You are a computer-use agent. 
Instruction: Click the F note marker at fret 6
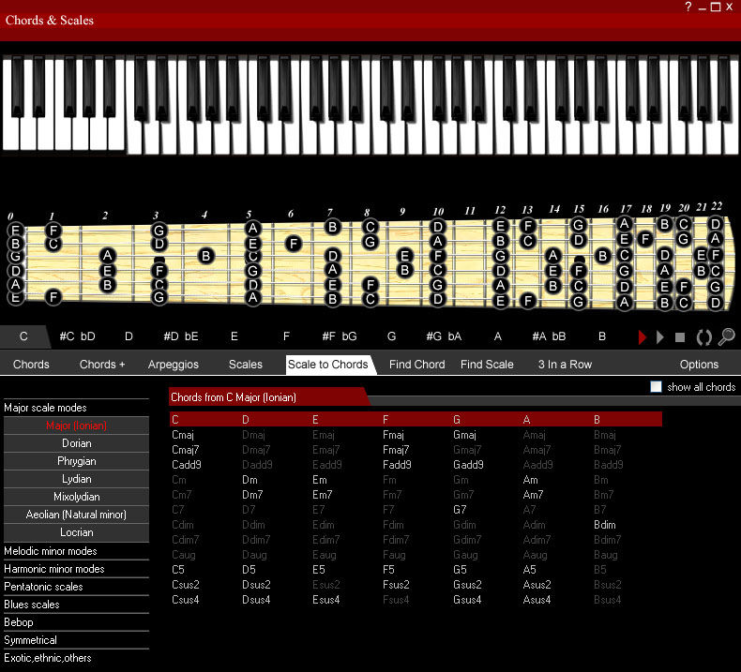[294, 244]
